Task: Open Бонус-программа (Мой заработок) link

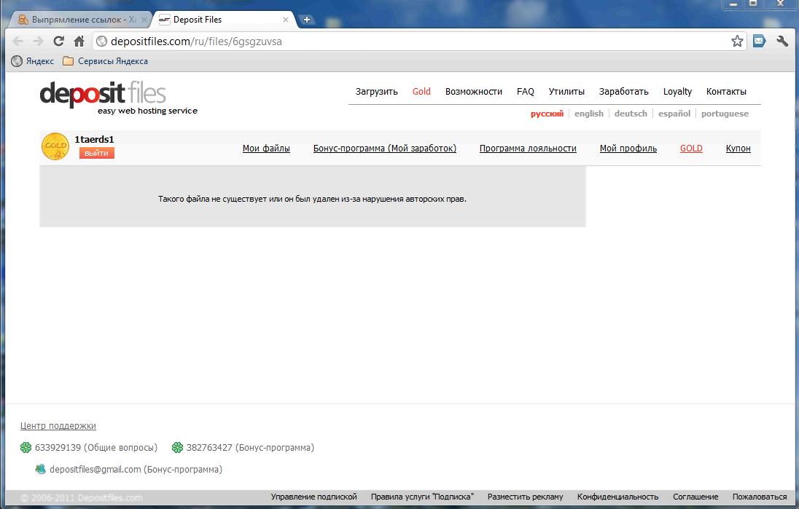Action: pos(385,149)
